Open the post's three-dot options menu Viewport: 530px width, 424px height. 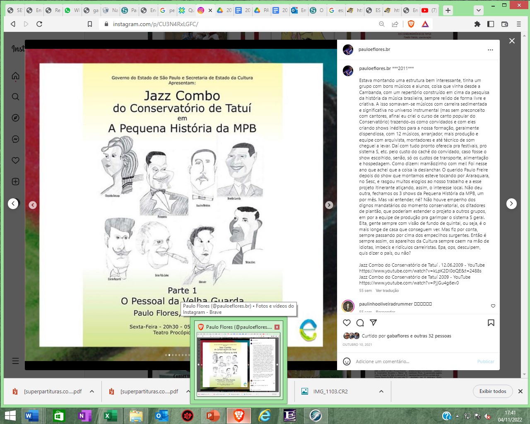point(490,50)
